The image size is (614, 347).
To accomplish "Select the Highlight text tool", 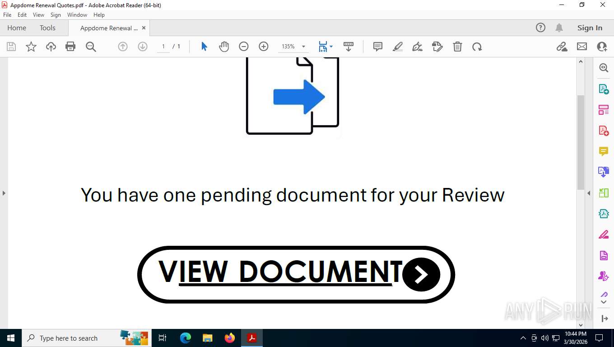I will pyautogui.click(x=398, y=47).
